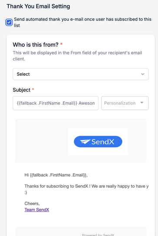Screen dimensions: 158x236
Task: Click the blue SendX logo badge
Action: click(98, 142)
